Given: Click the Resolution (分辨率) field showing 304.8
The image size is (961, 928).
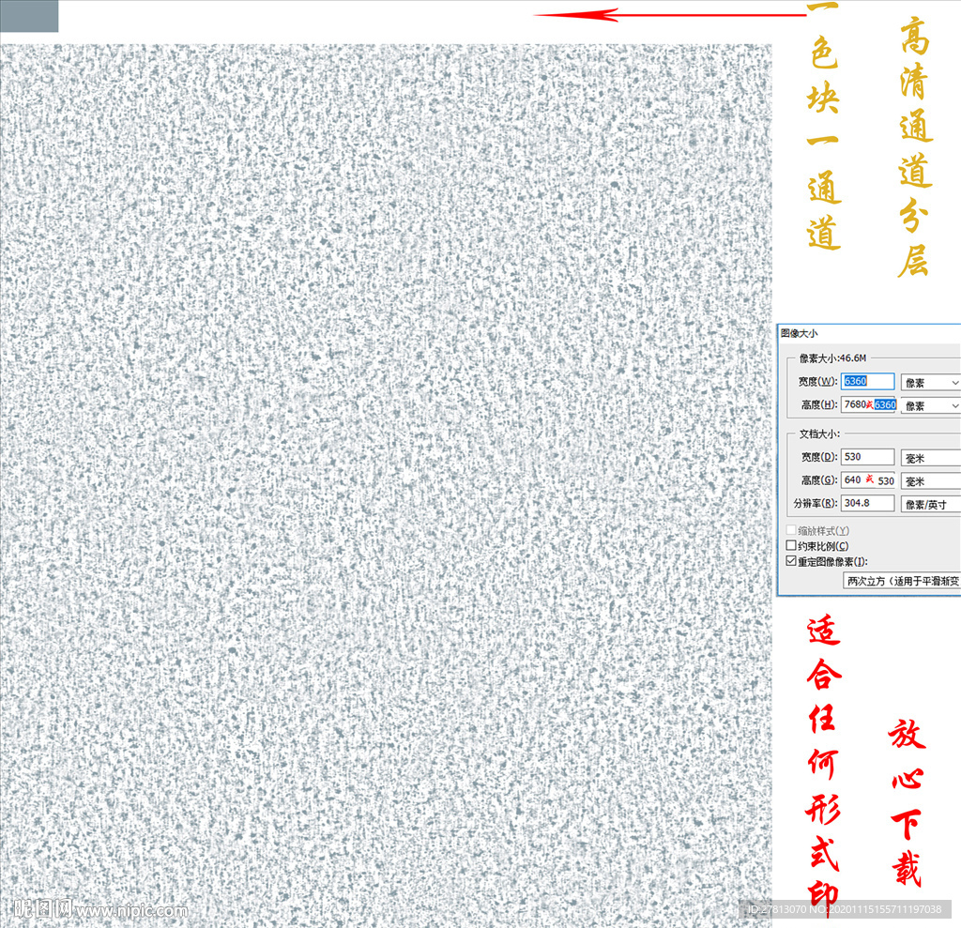Looking at the screenshot, I should click(x=867, y=503).
